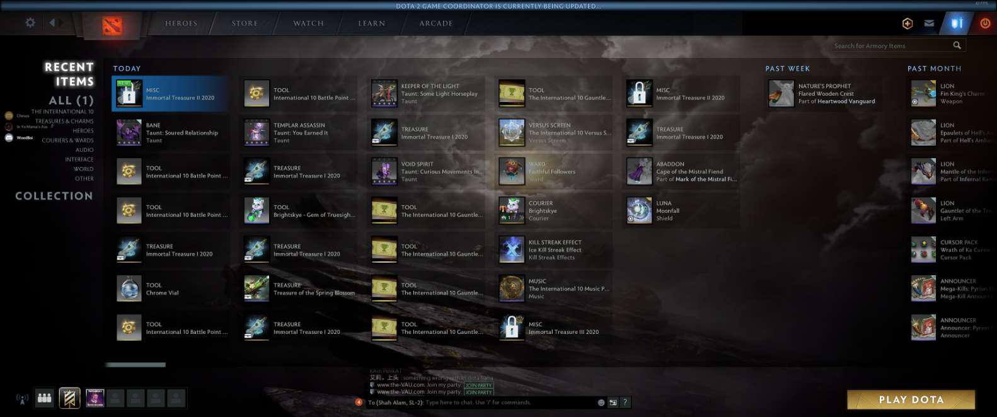
Task: Click the orange power quit icon
Action: (984, 23)
